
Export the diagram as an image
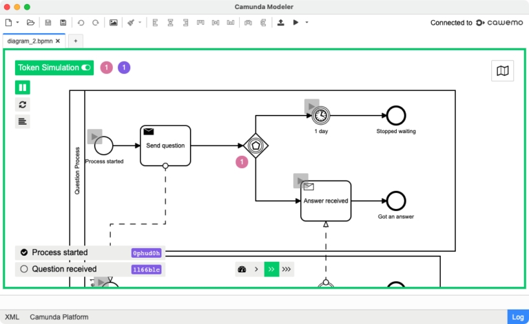114,23
